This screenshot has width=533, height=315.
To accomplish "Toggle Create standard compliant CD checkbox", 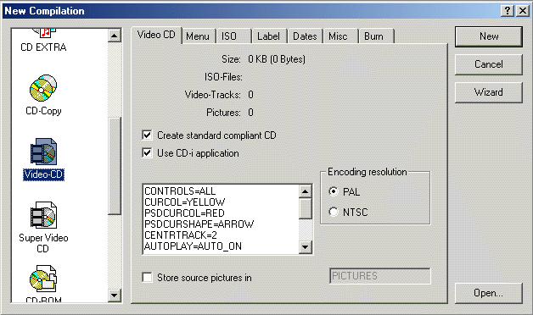I will pos(147,135).
